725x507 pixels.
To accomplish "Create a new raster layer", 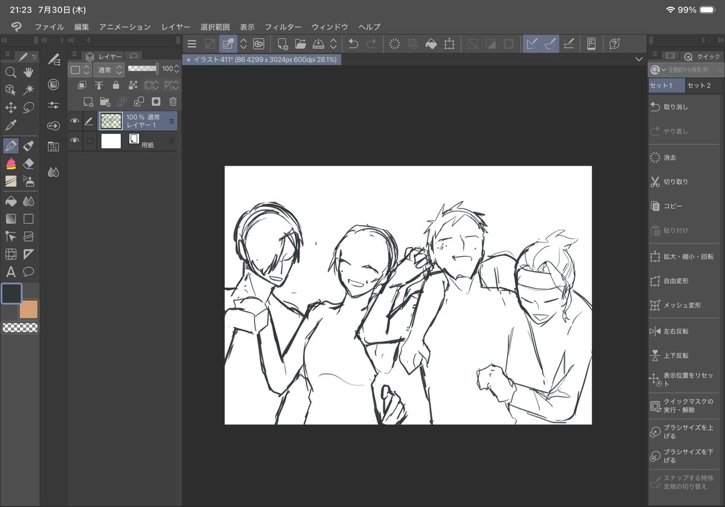I will point(88,102).
